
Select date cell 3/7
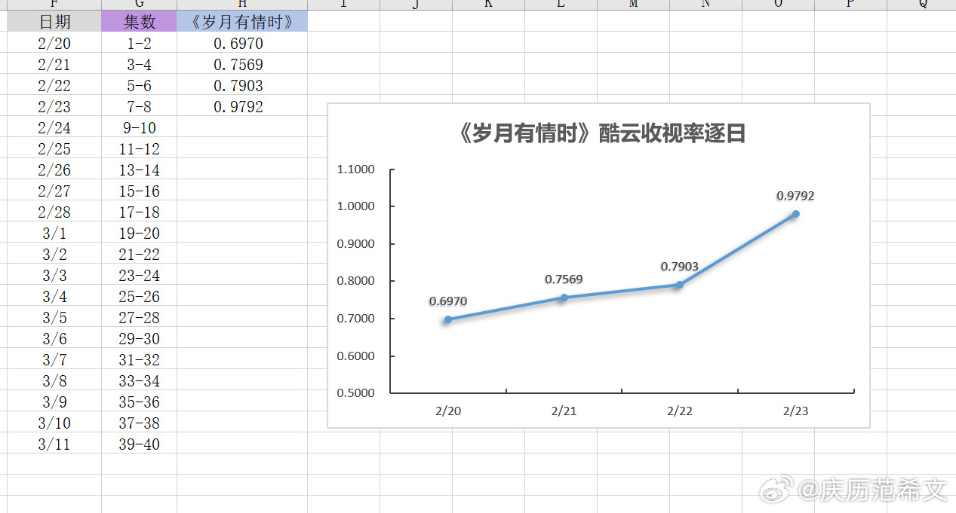(x=54, y=359)
